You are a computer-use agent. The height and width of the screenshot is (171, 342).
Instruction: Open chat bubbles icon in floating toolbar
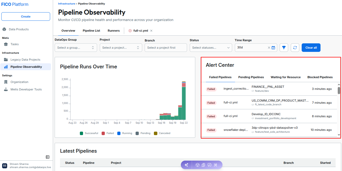pos(209,165)
